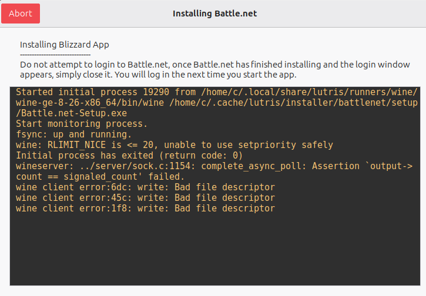Image resolution: width=426 pixels, height=296 pixels.
Task: Click the 'wine client error:6dc' line
Action: [x=145, y=187]
